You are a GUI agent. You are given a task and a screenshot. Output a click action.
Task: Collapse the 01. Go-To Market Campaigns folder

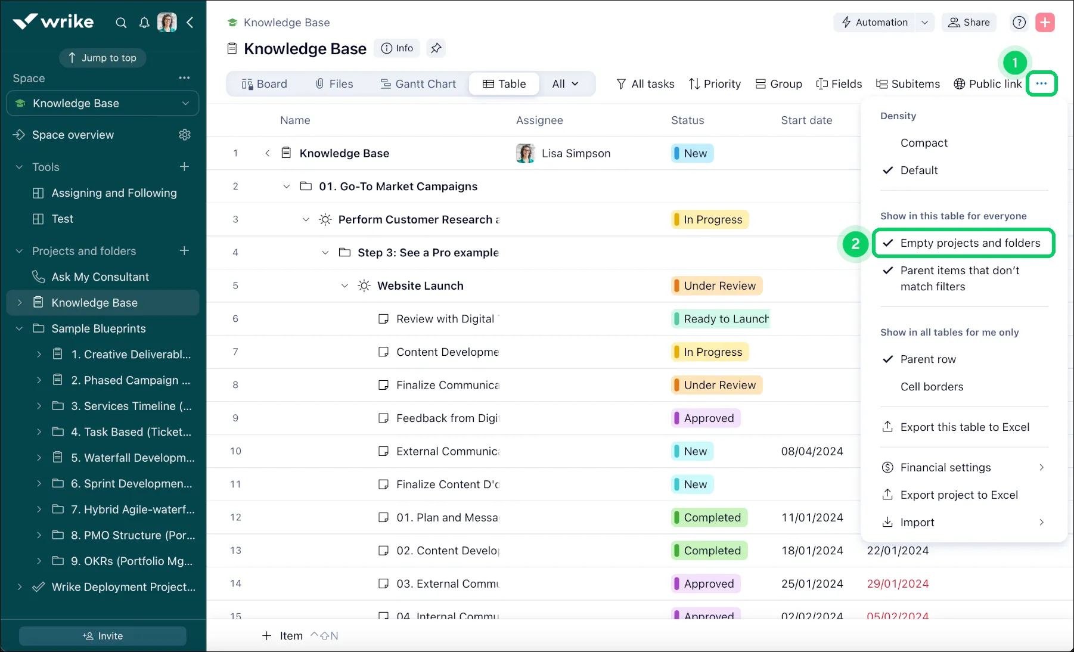point(286,186)
